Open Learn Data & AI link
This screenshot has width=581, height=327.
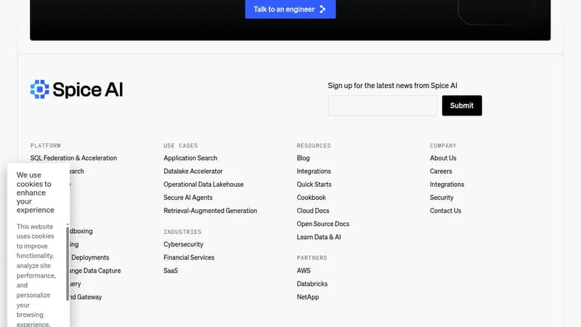pyautogui.click(x=319, y=237)
